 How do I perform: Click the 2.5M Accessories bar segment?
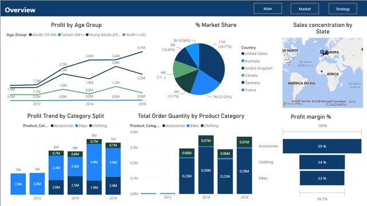(75, 185)
